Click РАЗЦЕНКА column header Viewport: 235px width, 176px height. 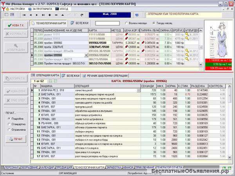(199, 86)
